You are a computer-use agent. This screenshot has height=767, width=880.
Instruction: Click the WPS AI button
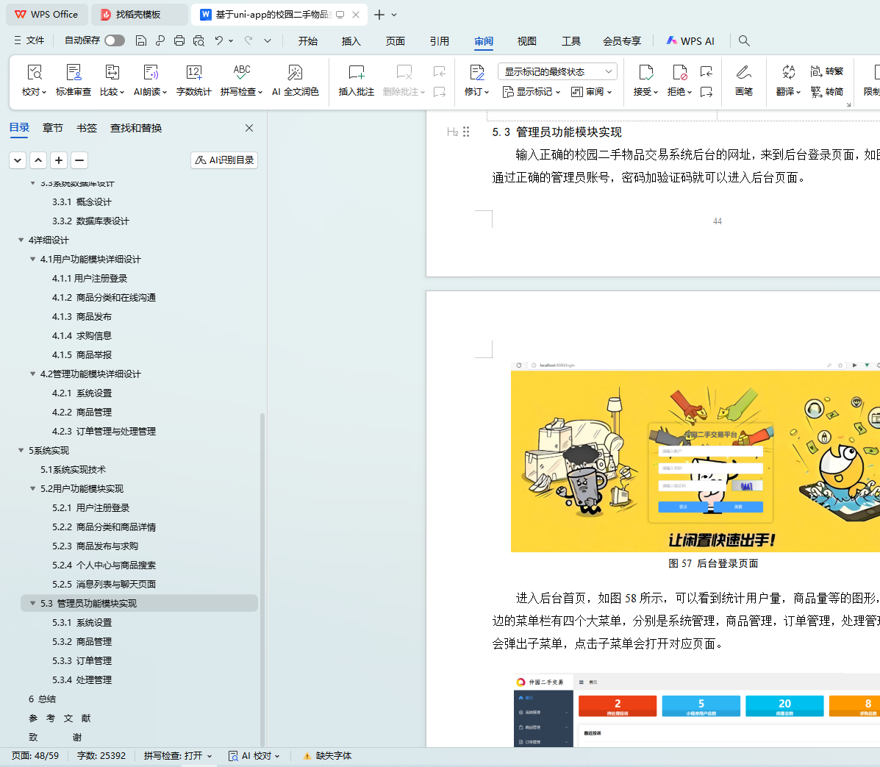690,41
